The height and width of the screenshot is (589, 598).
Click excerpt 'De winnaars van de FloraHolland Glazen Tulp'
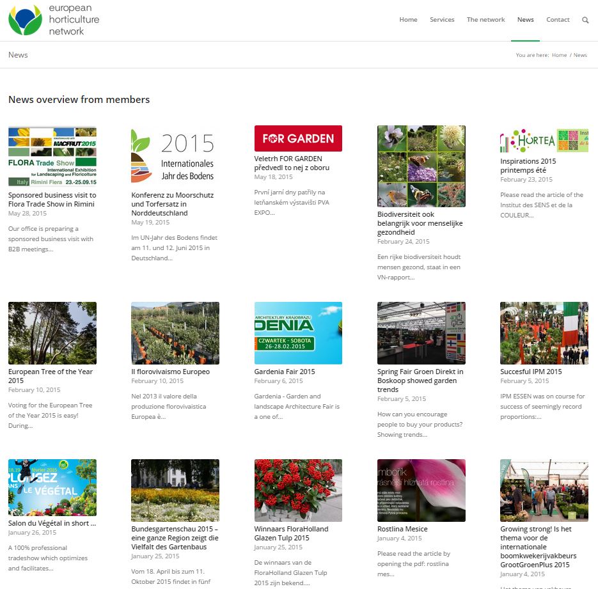pyautogui.click(x=290, y=572)
